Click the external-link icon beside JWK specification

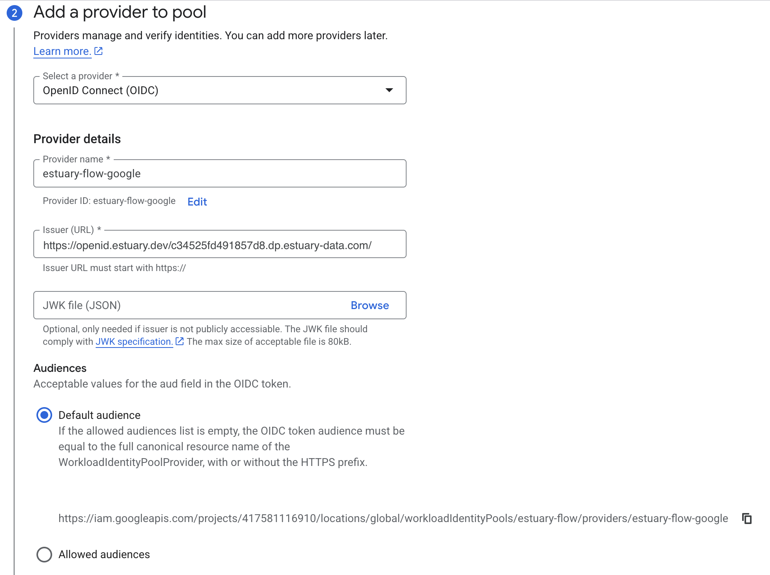click(180, 341)
